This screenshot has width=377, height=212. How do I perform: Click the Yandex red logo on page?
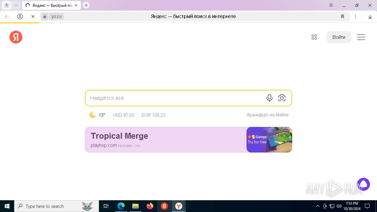pos(16,37)
